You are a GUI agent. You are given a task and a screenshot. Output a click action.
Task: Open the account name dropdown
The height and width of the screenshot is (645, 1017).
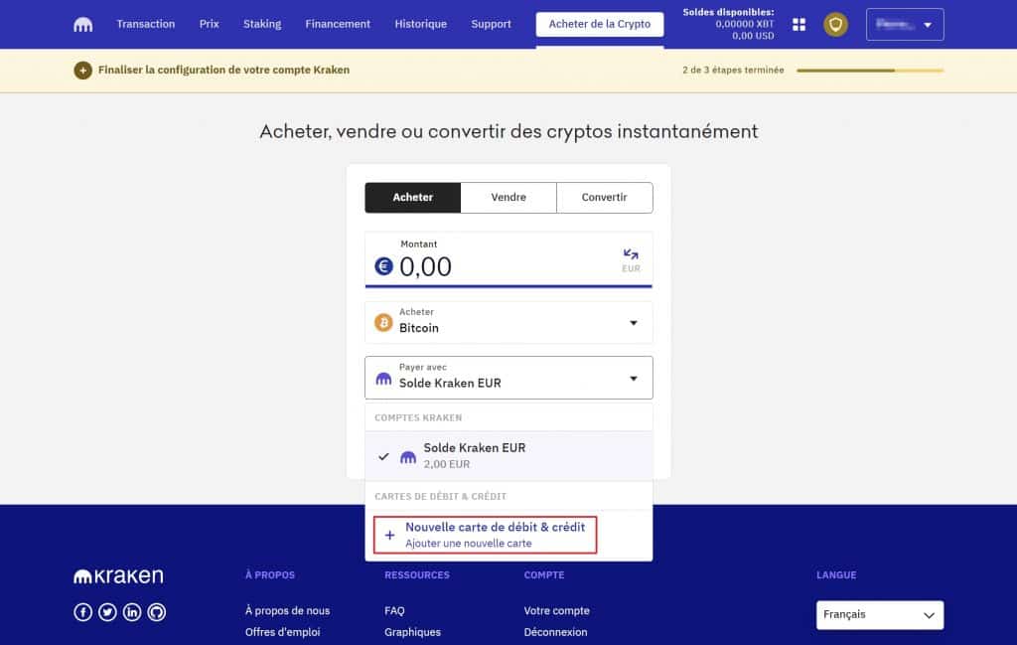tap(904, 25)
